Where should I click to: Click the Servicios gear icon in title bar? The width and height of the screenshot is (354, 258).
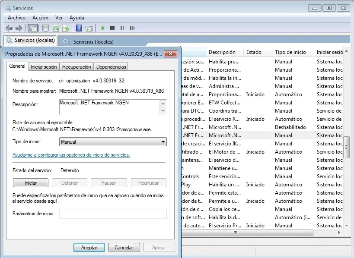(x=8, y=8)
